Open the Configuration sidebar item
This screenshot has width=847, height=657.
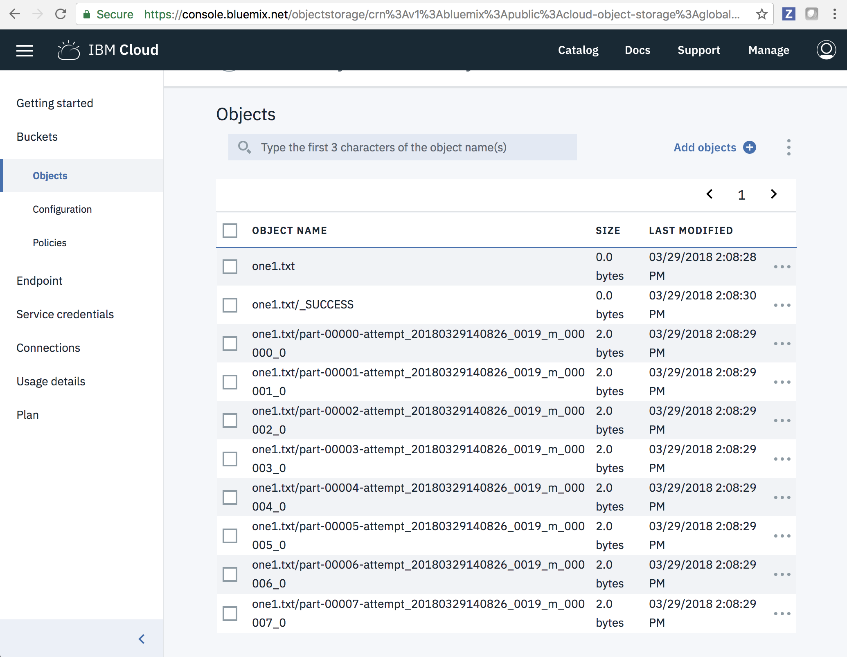pos(62,209)
